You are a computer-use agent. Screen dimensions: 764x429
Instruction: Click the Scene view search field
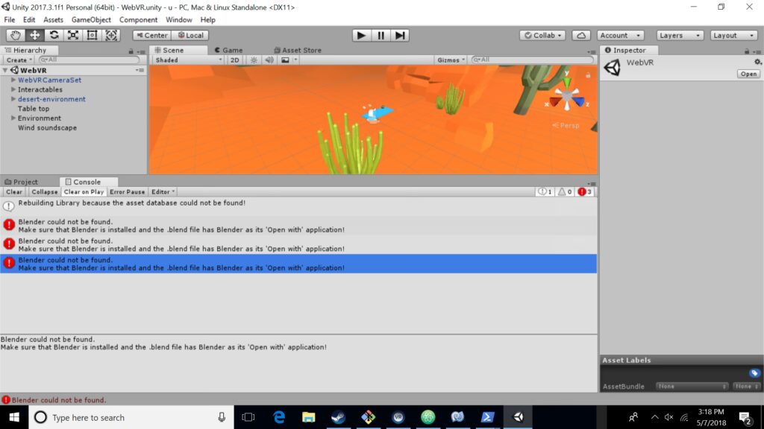pyautogui.click(x=533, y=60)
